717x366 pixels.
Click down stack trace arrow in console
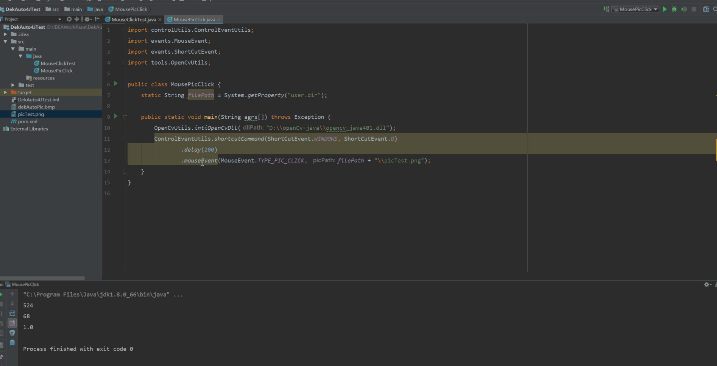coord(12,304)
